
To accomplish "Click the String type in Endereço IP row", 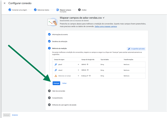I will pyautogui.click(x=102, y=76).
